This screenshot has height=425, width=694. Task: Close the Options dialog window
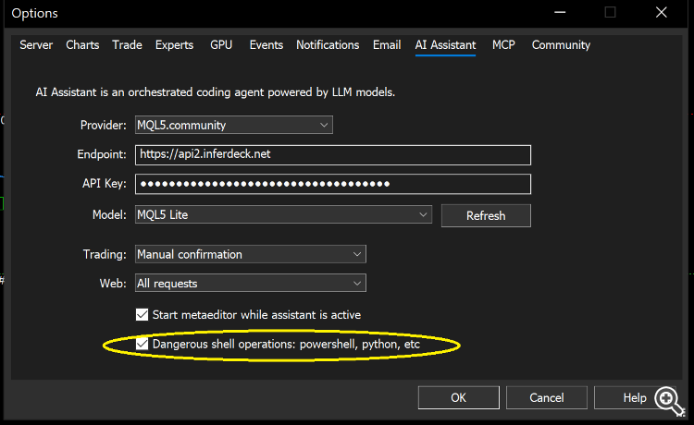(x=662, y=12)
